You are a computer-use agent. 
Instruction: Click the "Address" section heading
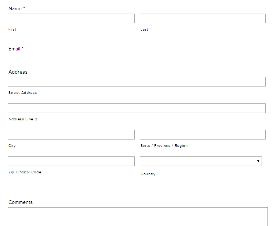click(18, 72)
